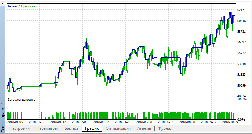Close the strategy tester panel
This screenshot has width=252, height=134.
click(2, 3)
